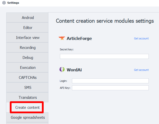Focus the ArticleForge Secret key field

coord(104,56)
